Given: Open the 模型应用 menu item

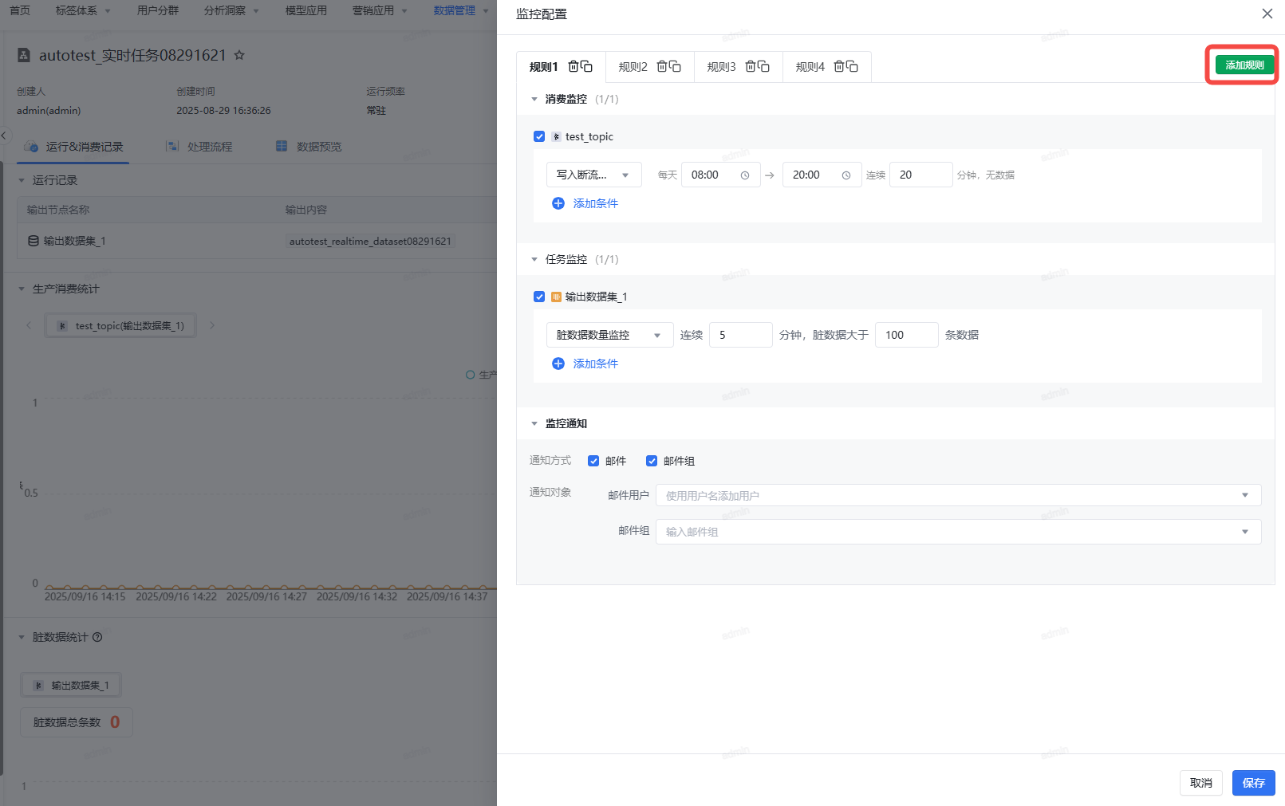Looking at the screenshot, I should pos(306,10).
